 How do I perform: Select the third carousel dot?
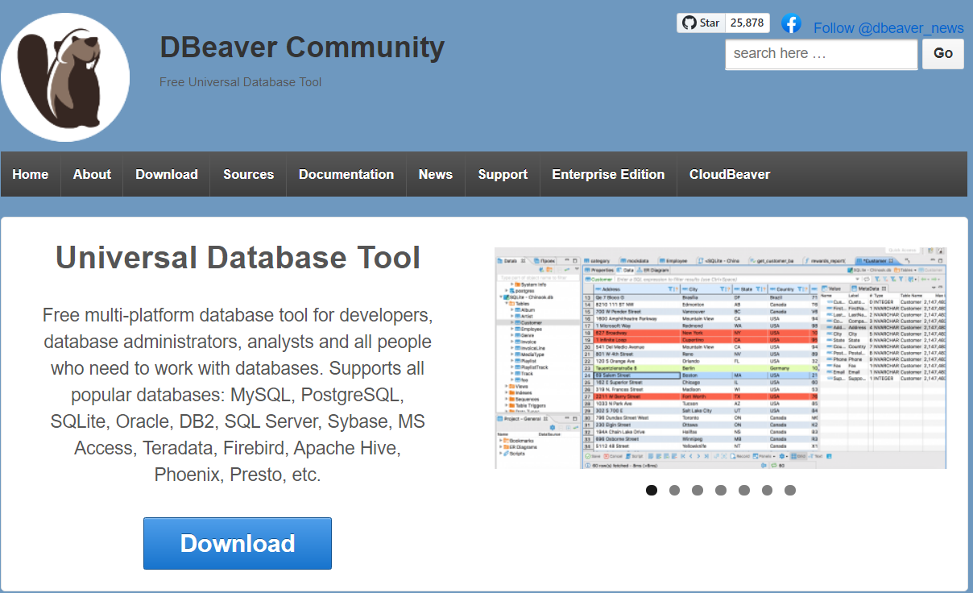pyautogui.click(x=698, y=490)
